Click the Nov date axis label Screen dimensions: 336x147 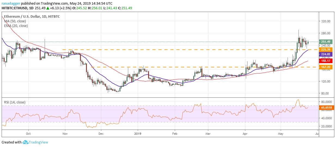point(65,134)
